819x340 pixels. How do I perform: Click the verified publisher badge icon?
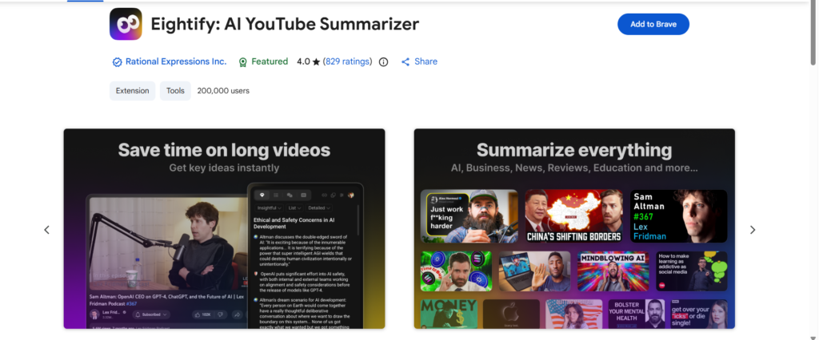[117, 62]
